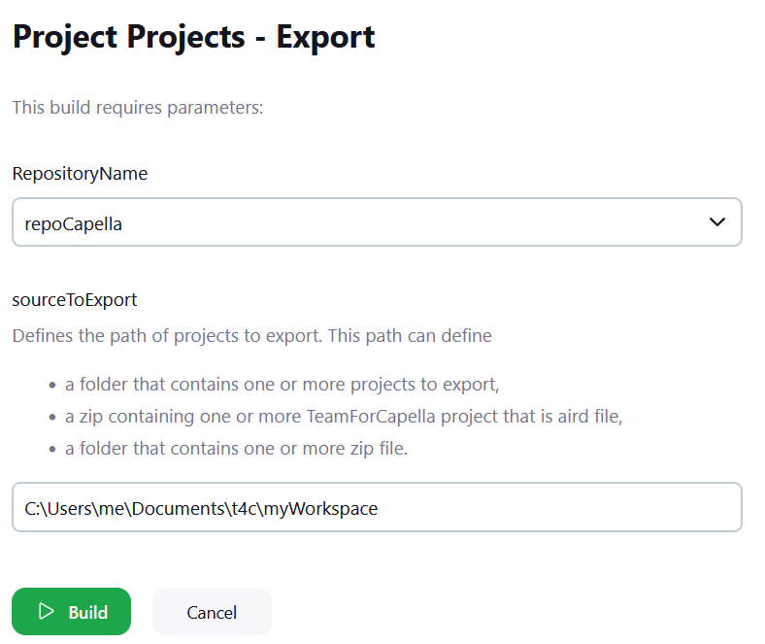Viewport: 765px width, 644px height.
Task: Click the play icon on Build button
Action: point(46,612)
